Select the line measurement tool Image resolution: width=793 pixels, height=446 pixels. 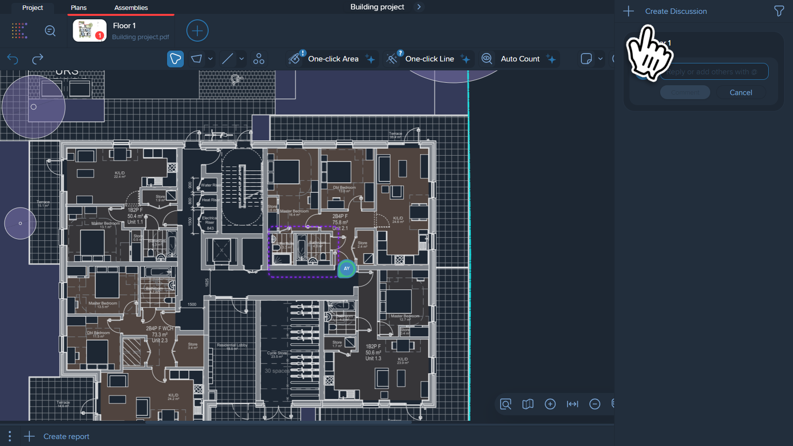pos(227,59)
